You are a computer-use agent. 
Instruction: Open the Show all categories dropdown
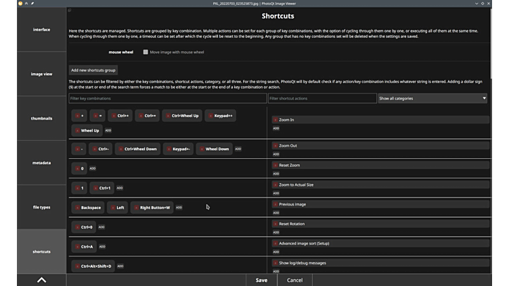432,99
